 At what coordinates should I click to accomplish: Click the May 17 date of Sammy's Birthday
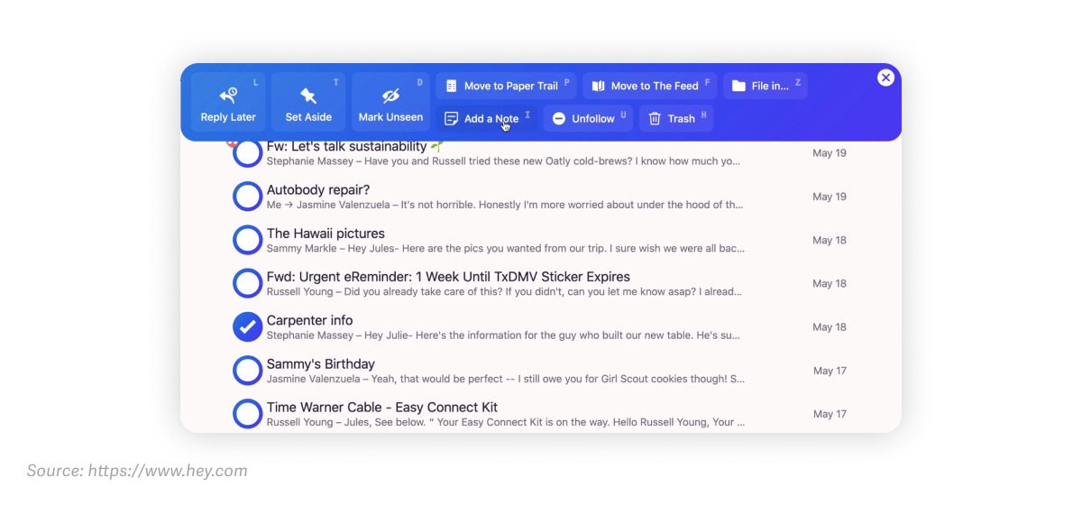[830, 371]
